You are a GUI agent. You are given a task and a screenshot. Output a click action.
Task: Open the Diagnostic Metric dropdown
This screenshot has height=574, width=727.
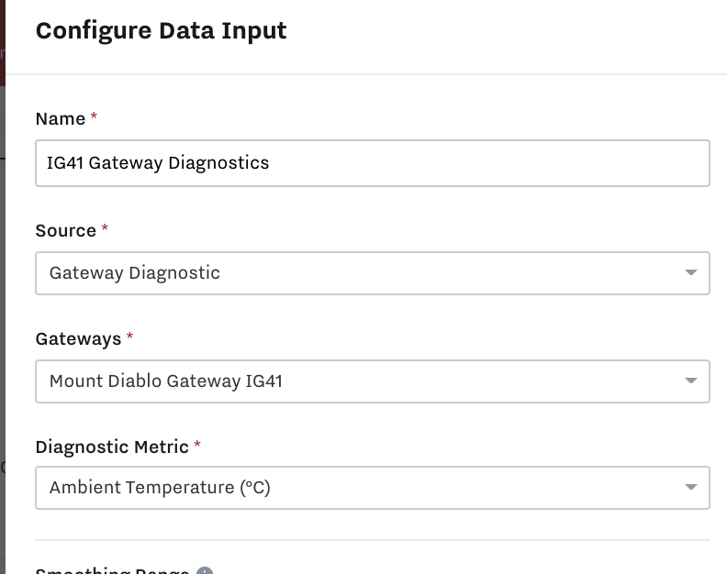pyautogui.click(x=373, y=488)
